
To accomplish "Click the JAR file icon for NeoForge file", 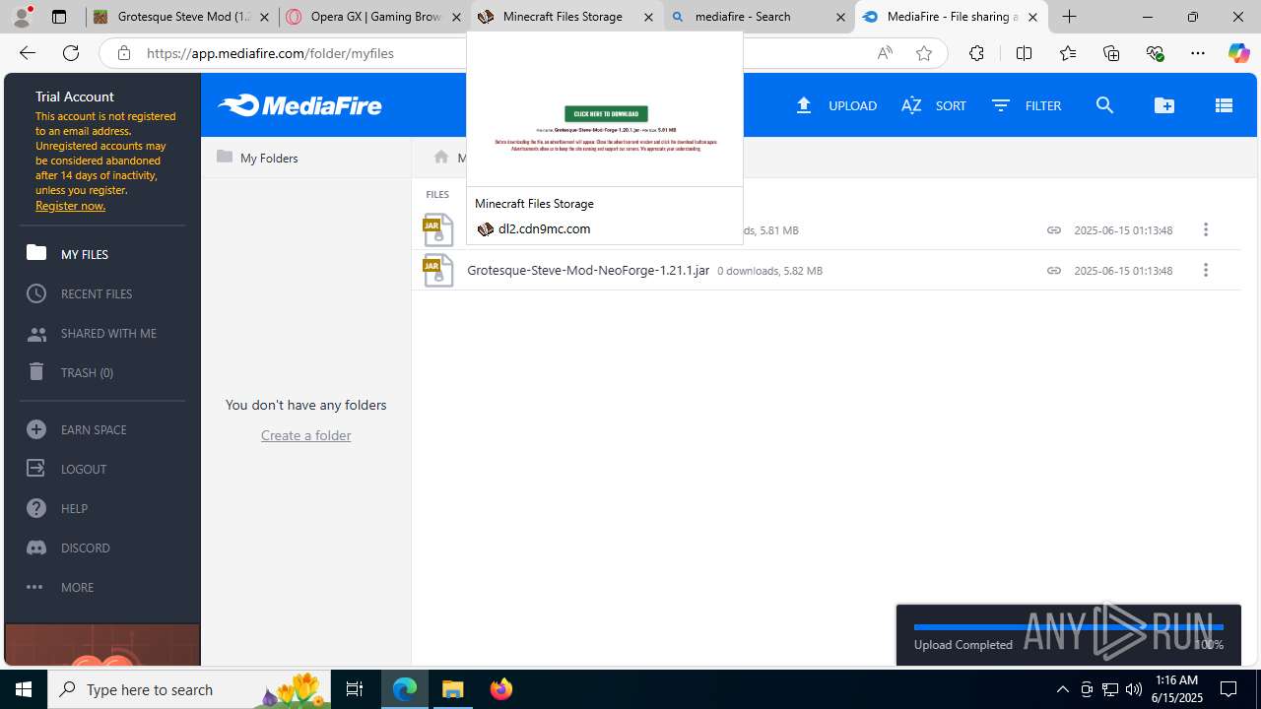I will point(437,270).
